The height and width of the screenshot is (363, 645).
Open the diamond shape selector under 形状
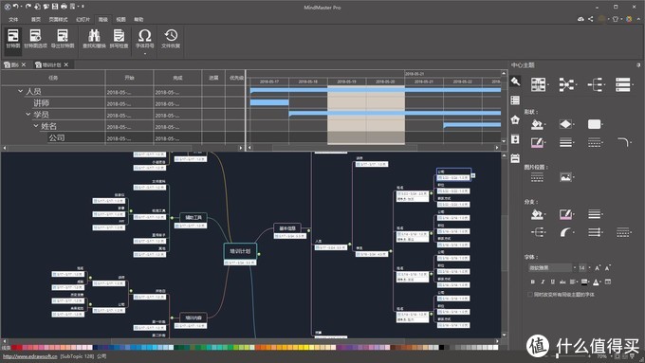click(x=566, y=124)
